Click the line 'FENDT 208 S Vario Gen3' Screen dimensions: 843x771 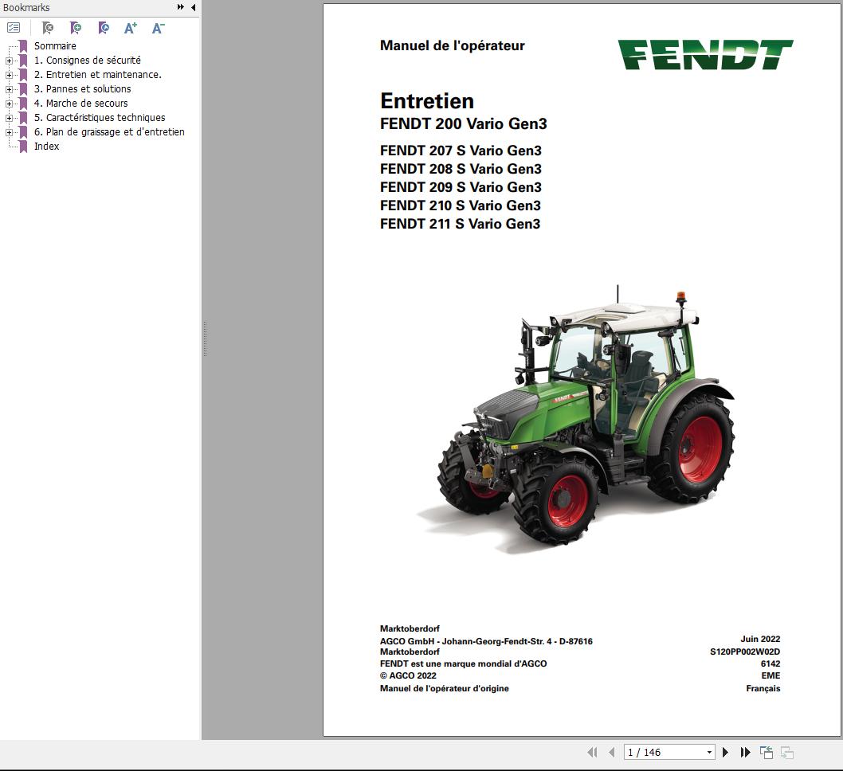[461, 169]
